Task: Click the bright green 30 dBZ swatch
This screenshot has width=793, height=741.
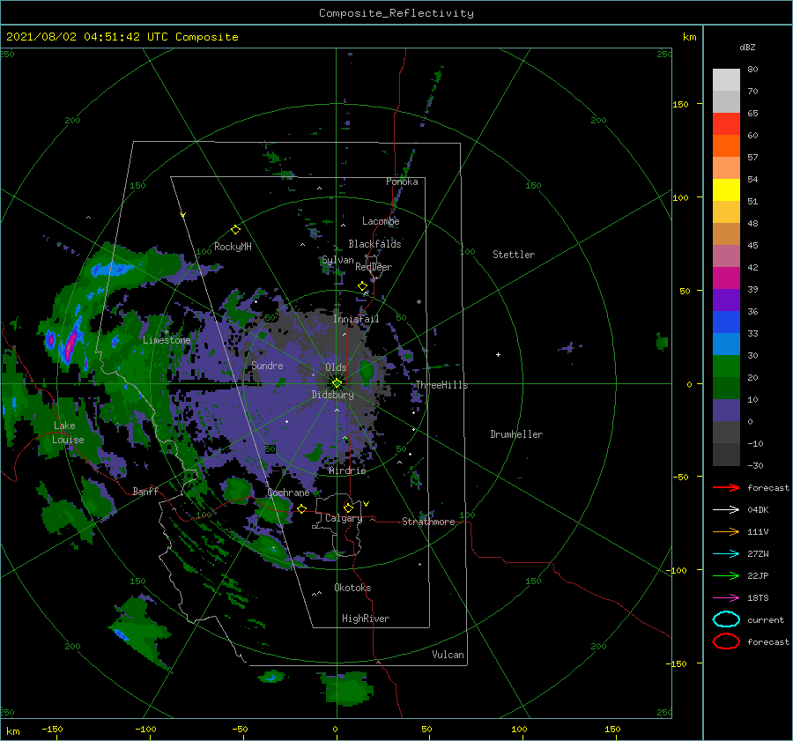Action: (726, 367)
